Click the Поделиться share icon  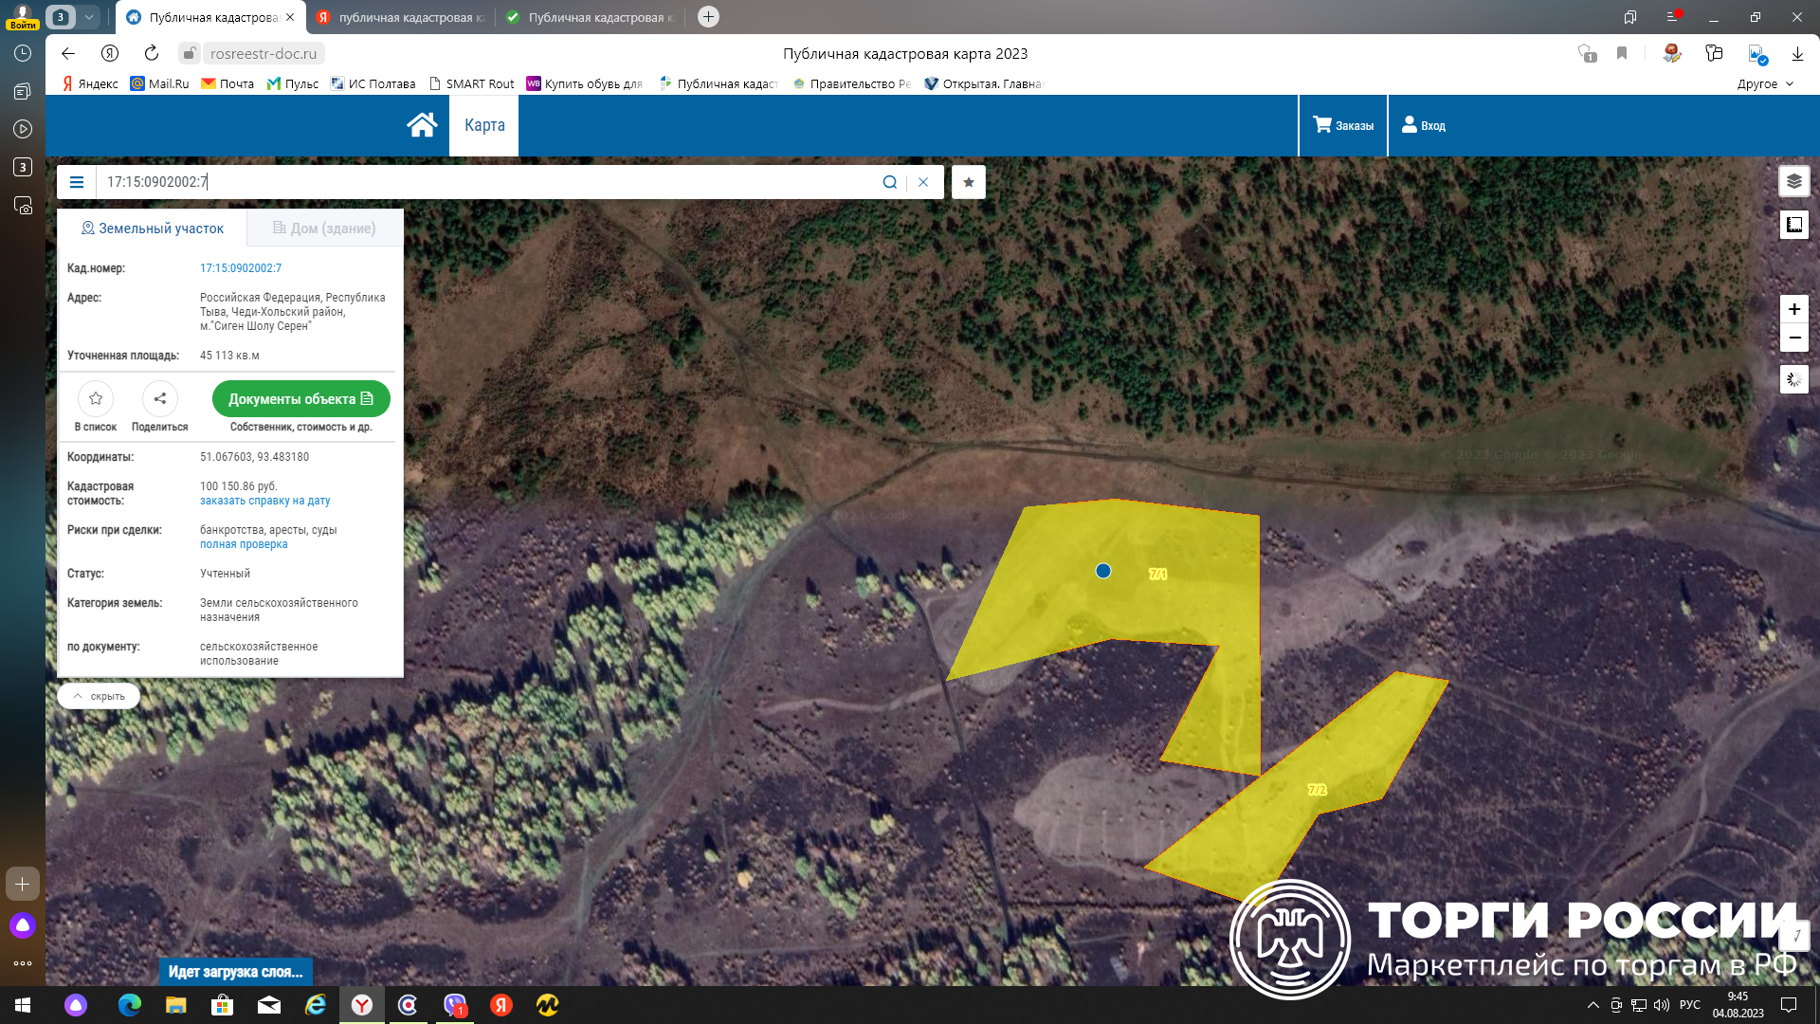click(159, 399)
